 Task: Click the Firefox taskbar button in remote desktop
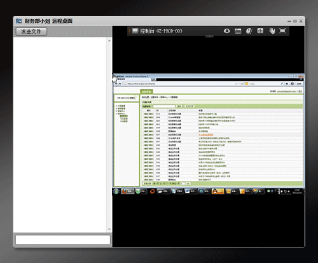(x=128, y=191)
